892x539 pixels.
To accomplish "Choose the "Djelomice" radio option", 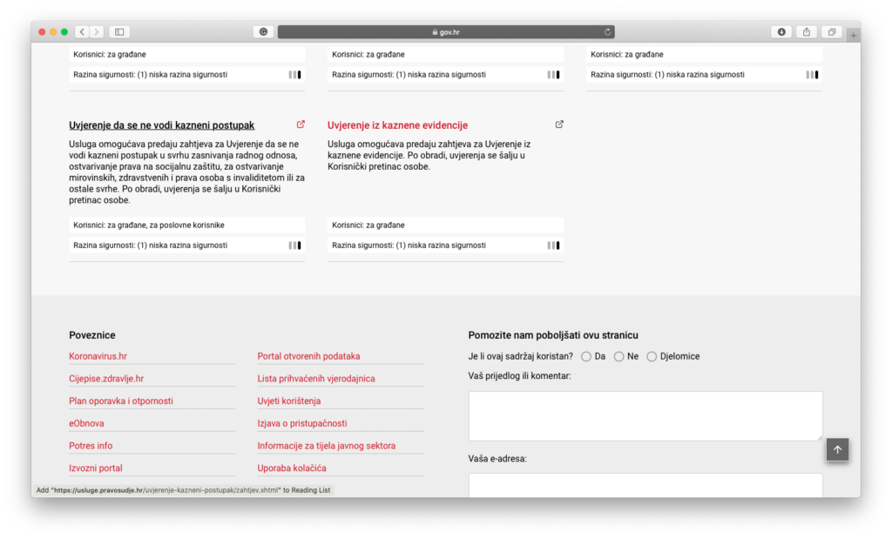I will (652, 356).
